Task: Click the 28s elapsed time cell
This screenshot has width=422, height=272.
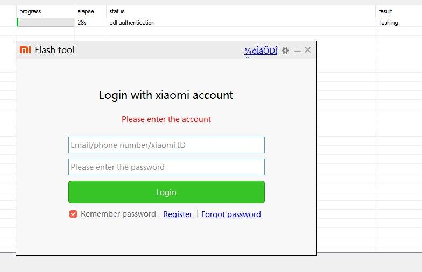Action: 82,23
